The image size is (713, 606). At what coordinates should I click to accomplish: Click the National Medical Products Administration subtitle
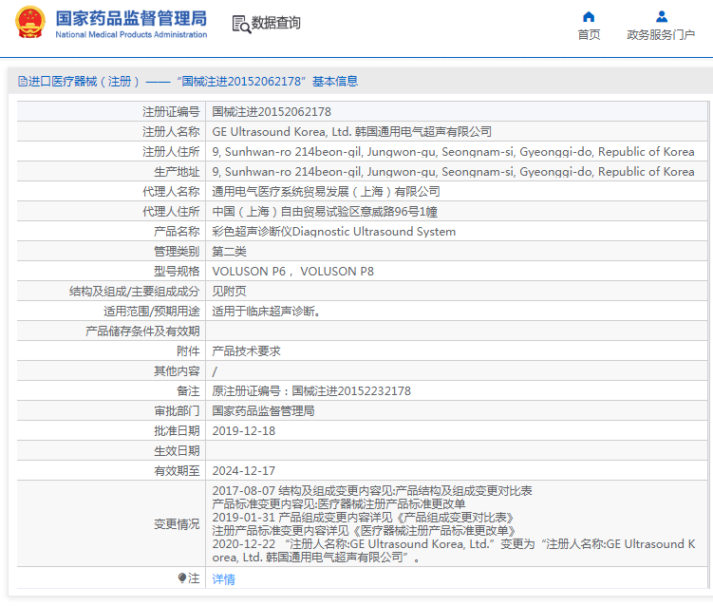131,34
